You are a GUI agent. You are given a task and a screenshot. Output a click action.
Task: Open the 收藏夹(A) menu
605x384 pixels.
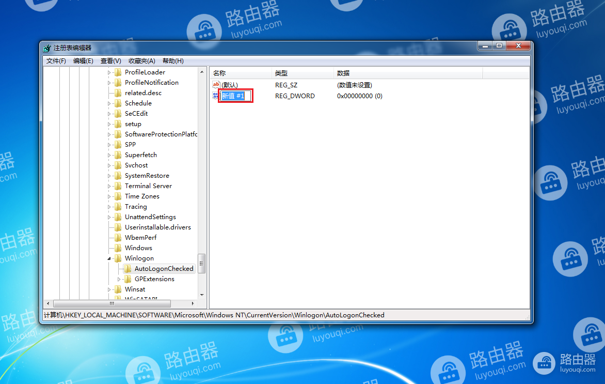coord(141,61)
